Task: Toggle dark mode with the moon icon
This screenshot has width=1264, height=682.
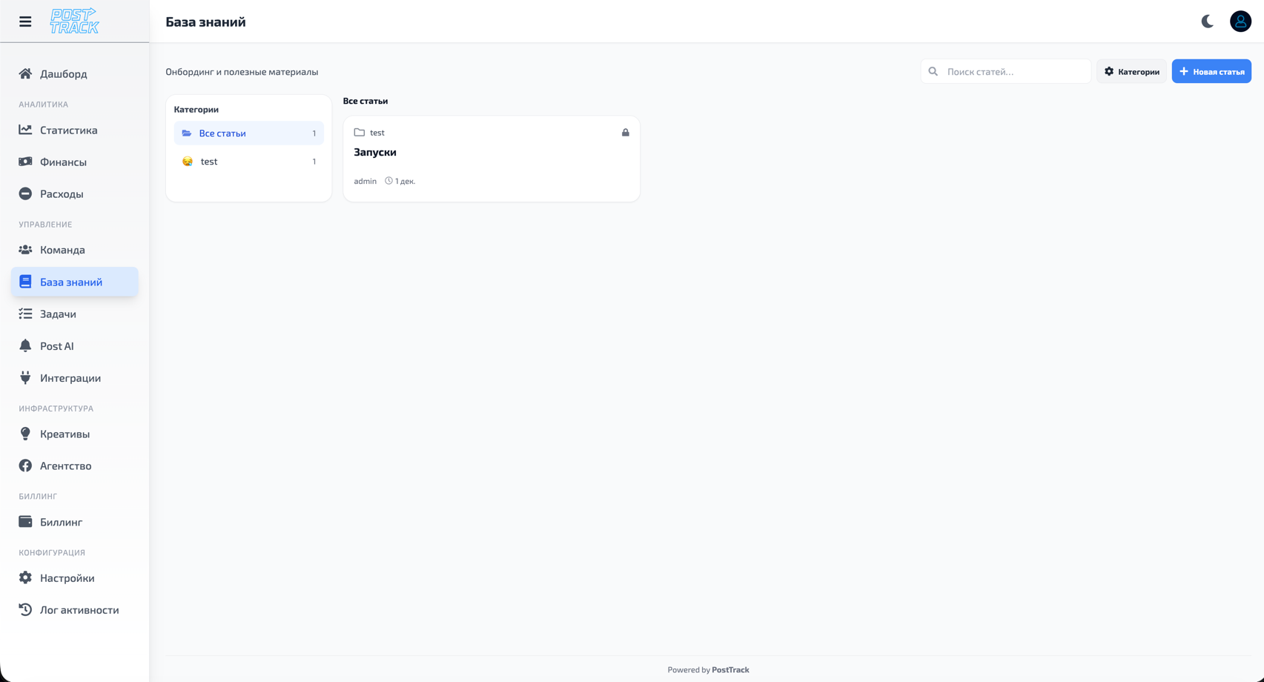Action: (x=1206, y=21)
